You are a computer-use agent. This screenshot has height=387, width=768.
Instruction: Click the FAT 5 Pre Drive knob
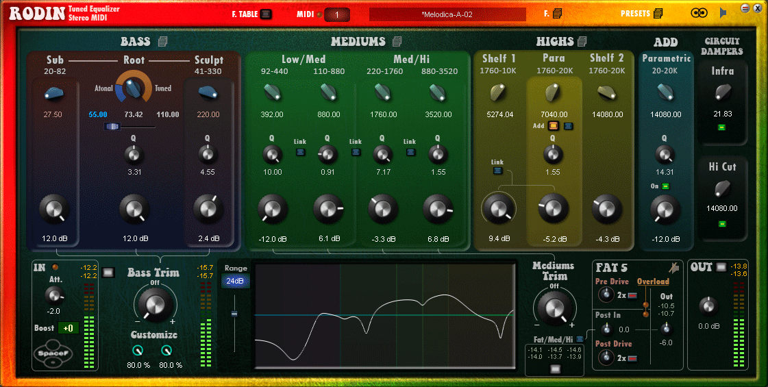tap(606, 295)
